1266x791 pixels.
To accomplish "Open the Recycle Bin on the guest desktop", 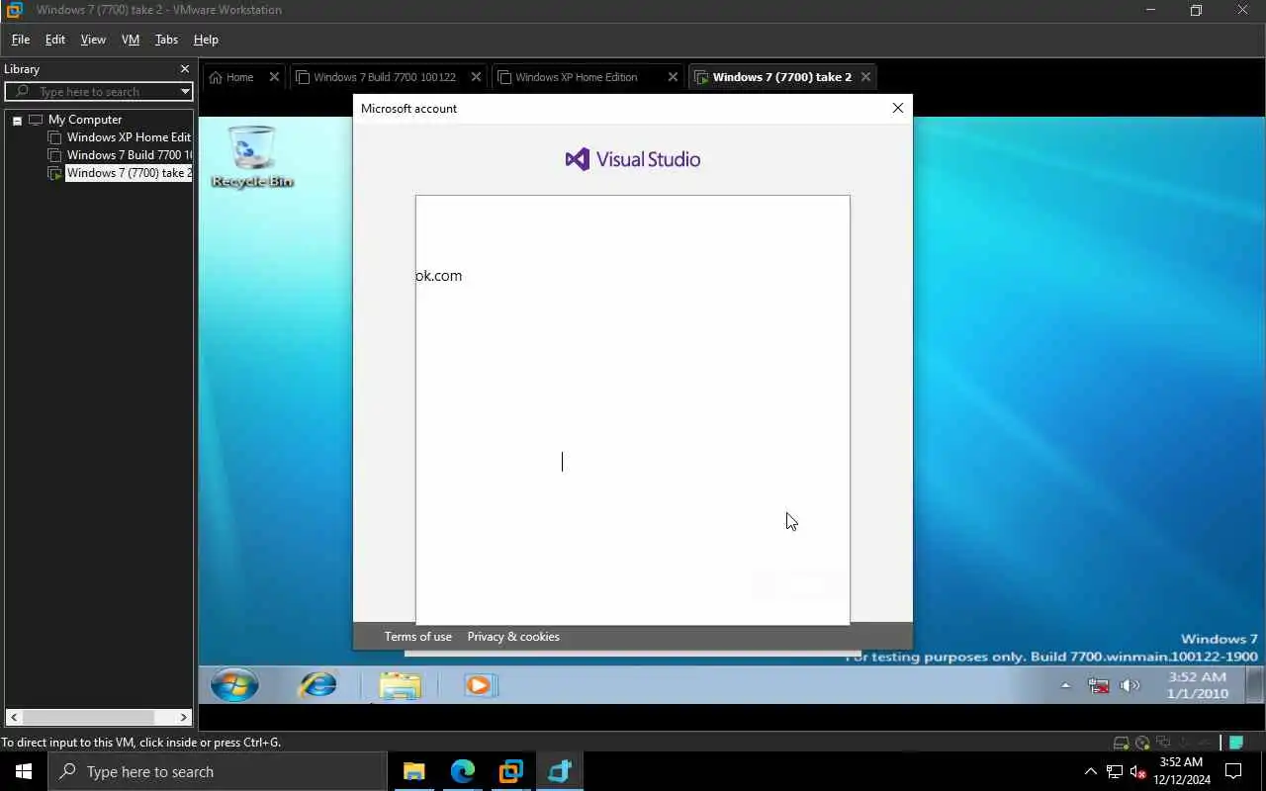I will [x=251, y=156].
